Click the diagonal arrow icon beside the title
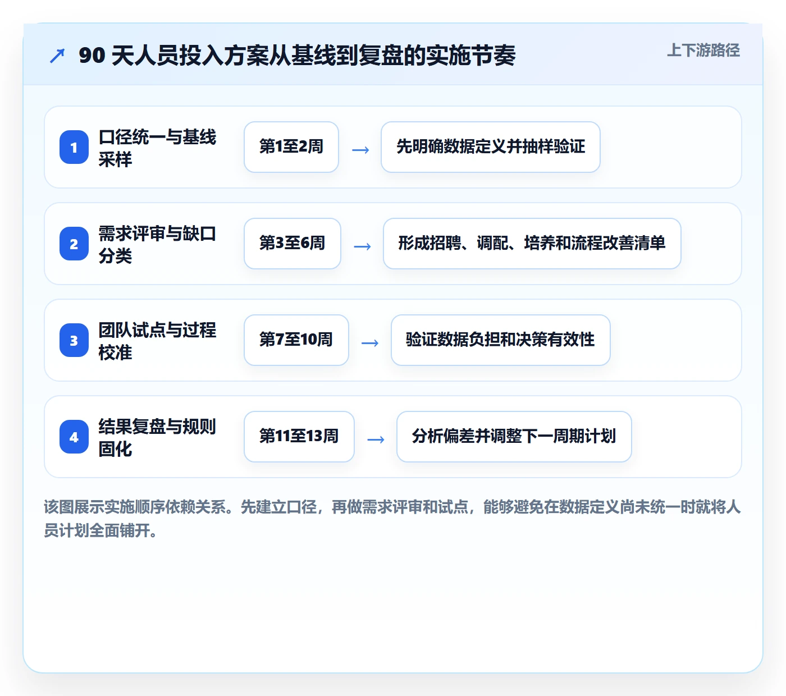 click(57, 56)
